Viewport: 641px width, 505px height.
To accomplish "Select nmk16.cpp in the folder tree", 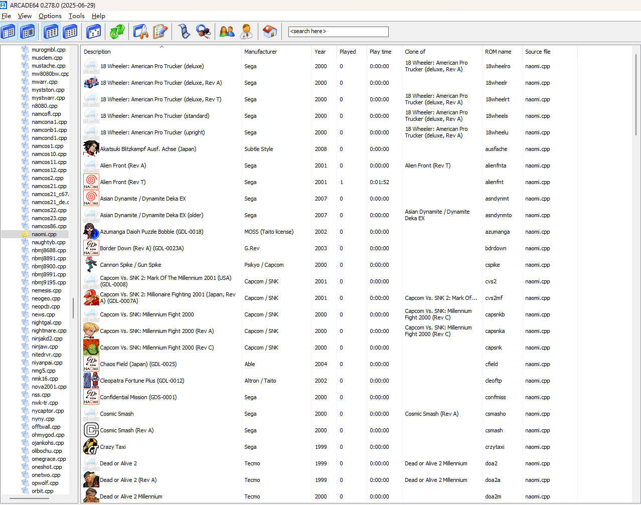I will (x=45, y=379).
